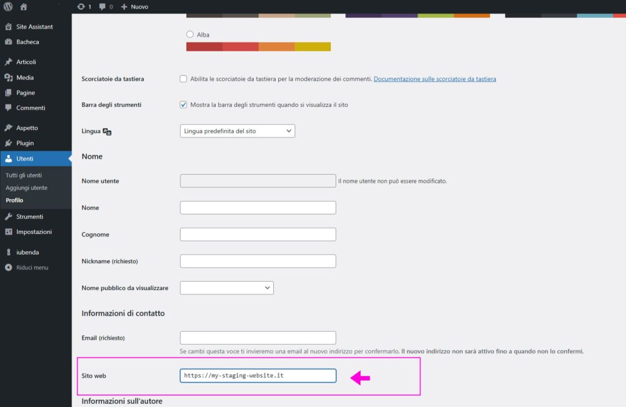Click the plus Nuovo icon
This screenshot has width=626, height=407.
click(124, 7)
